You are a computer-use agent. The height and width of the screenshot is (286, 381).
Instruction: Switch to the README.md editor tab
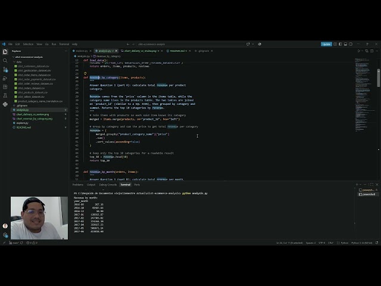tap(177, 51)
